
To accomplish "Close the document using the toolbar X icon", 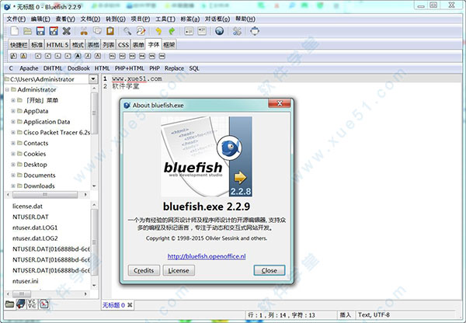I will point(67,31).
